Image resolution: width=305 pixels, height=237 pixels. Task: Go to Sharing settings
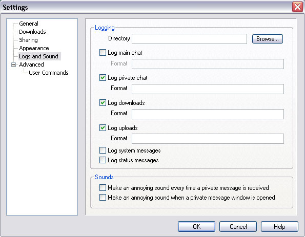[x=28, y=40]
